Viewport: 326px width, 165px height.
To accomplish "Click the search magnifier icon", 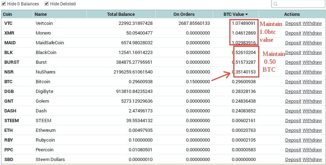I will tap(276, 4).
